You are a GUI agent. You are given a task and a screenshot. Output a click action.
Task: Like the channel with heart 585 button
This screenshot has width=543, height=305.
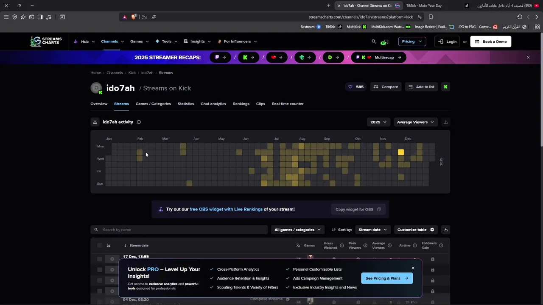click(355, 87)
